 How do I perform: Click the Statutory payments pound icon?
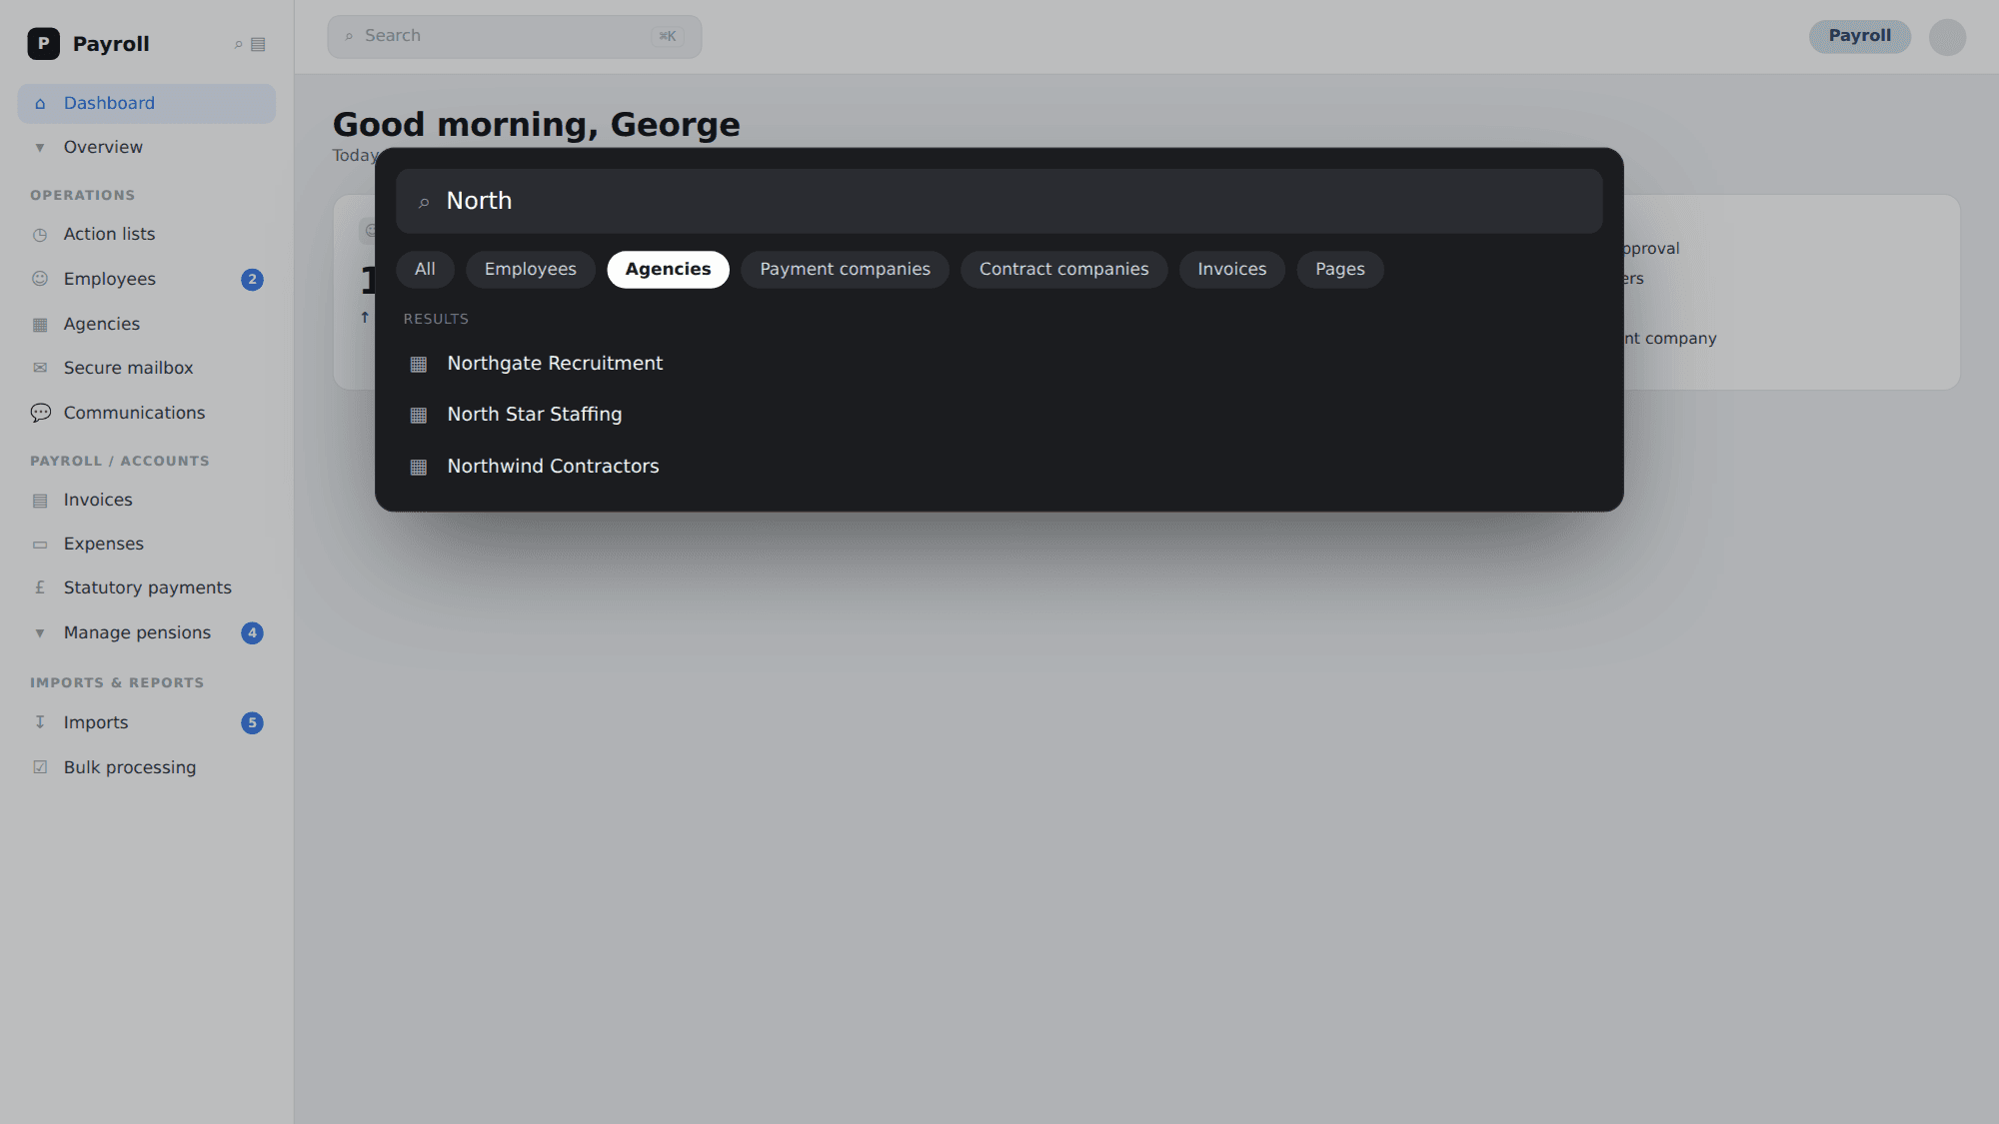(40, 587)
